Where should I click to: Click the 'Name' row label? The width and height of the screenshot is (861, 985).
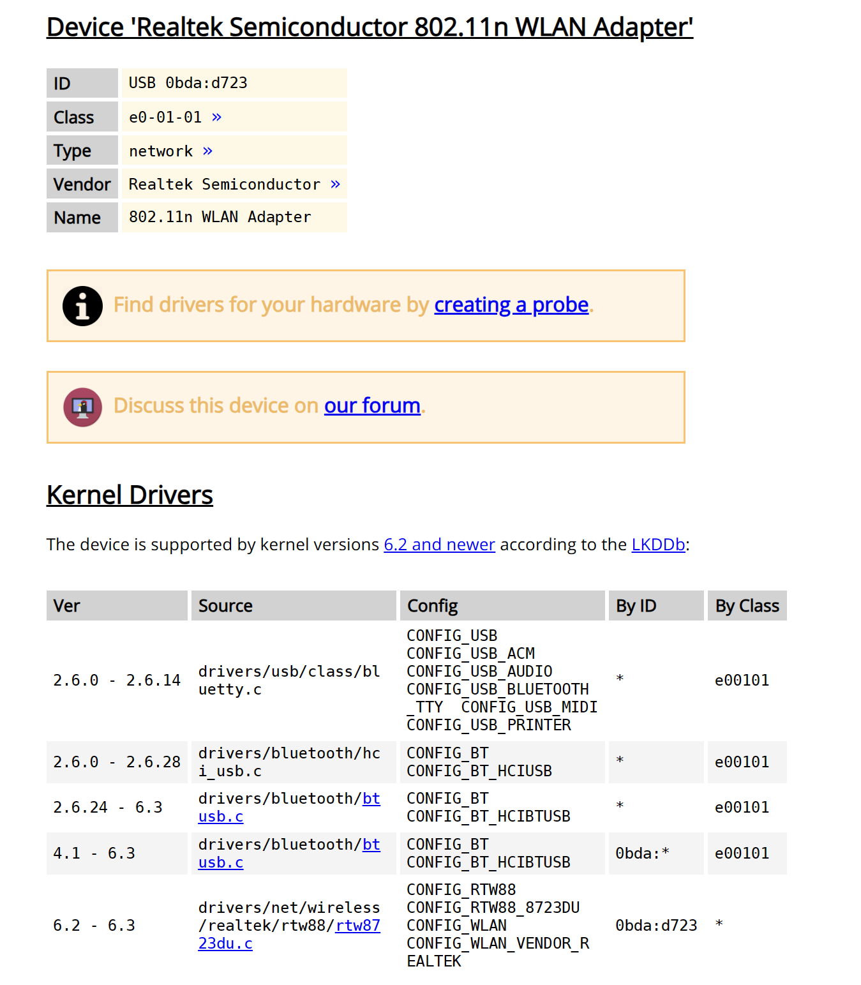(82, 218)
